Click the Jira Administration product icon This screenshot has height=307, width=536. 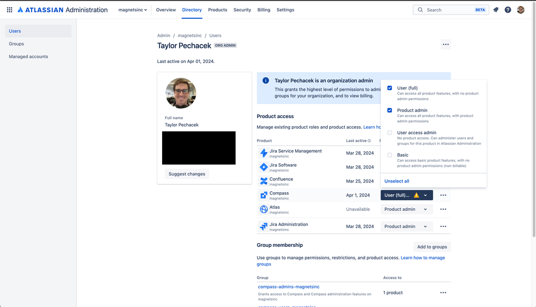point(264,226)
